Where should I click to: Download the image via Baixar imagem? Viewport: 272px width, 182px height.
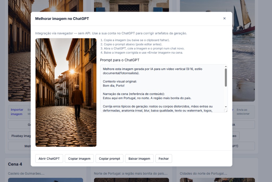click(139, 159)
